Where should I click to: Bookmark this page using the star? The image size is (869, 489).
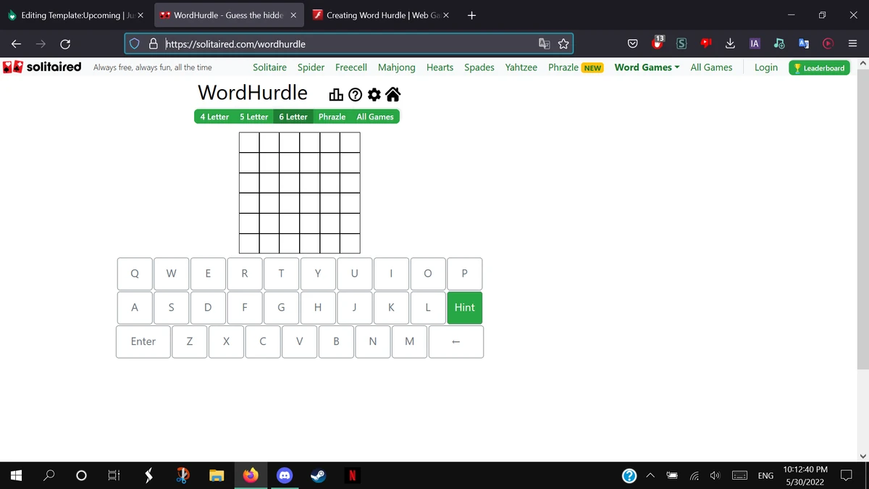coord(563,43)
